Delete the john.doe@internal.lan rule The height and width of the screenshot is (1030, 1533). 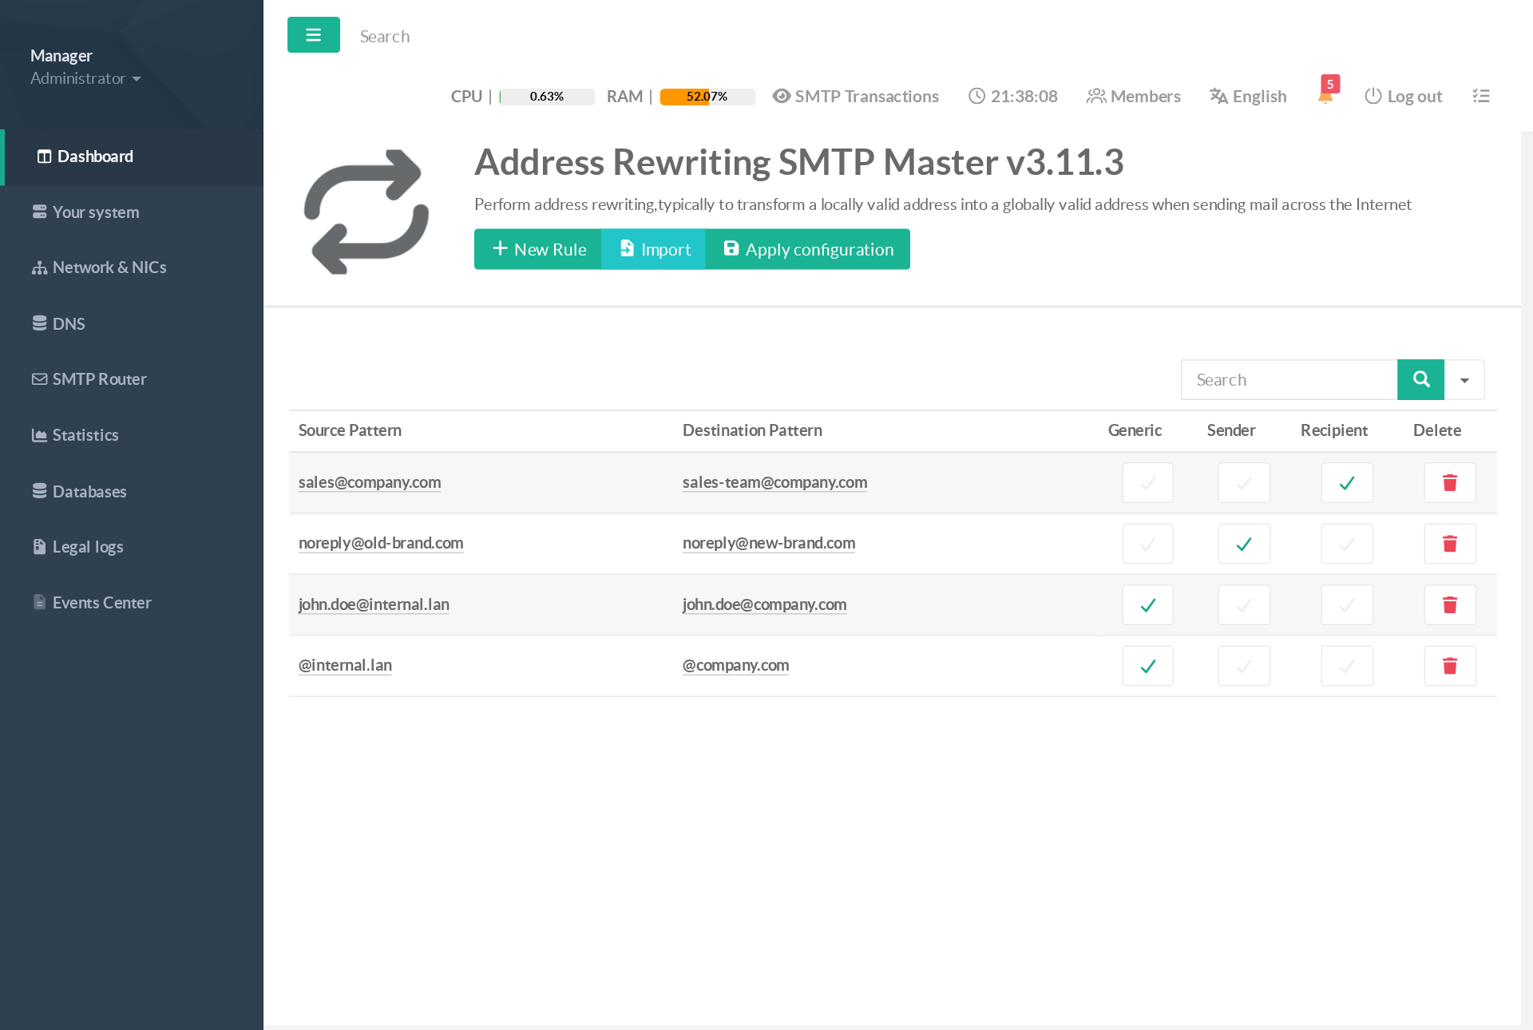coord(1450,605)
